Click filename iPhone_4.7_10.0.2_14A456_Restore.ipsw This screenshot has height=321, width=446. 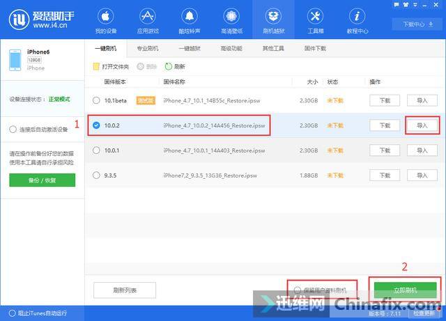coord(214,125)
